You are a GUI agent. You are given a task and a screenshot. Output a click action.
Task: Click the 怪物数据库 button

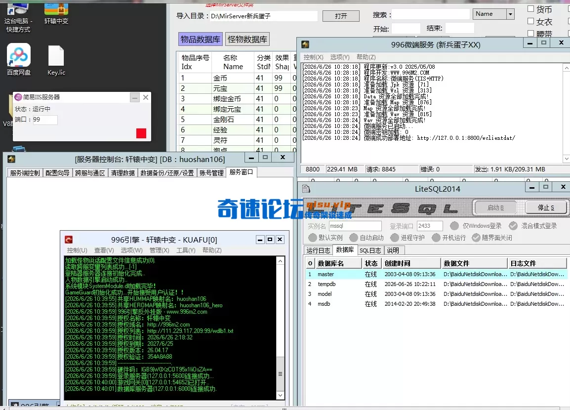point(247,39)
